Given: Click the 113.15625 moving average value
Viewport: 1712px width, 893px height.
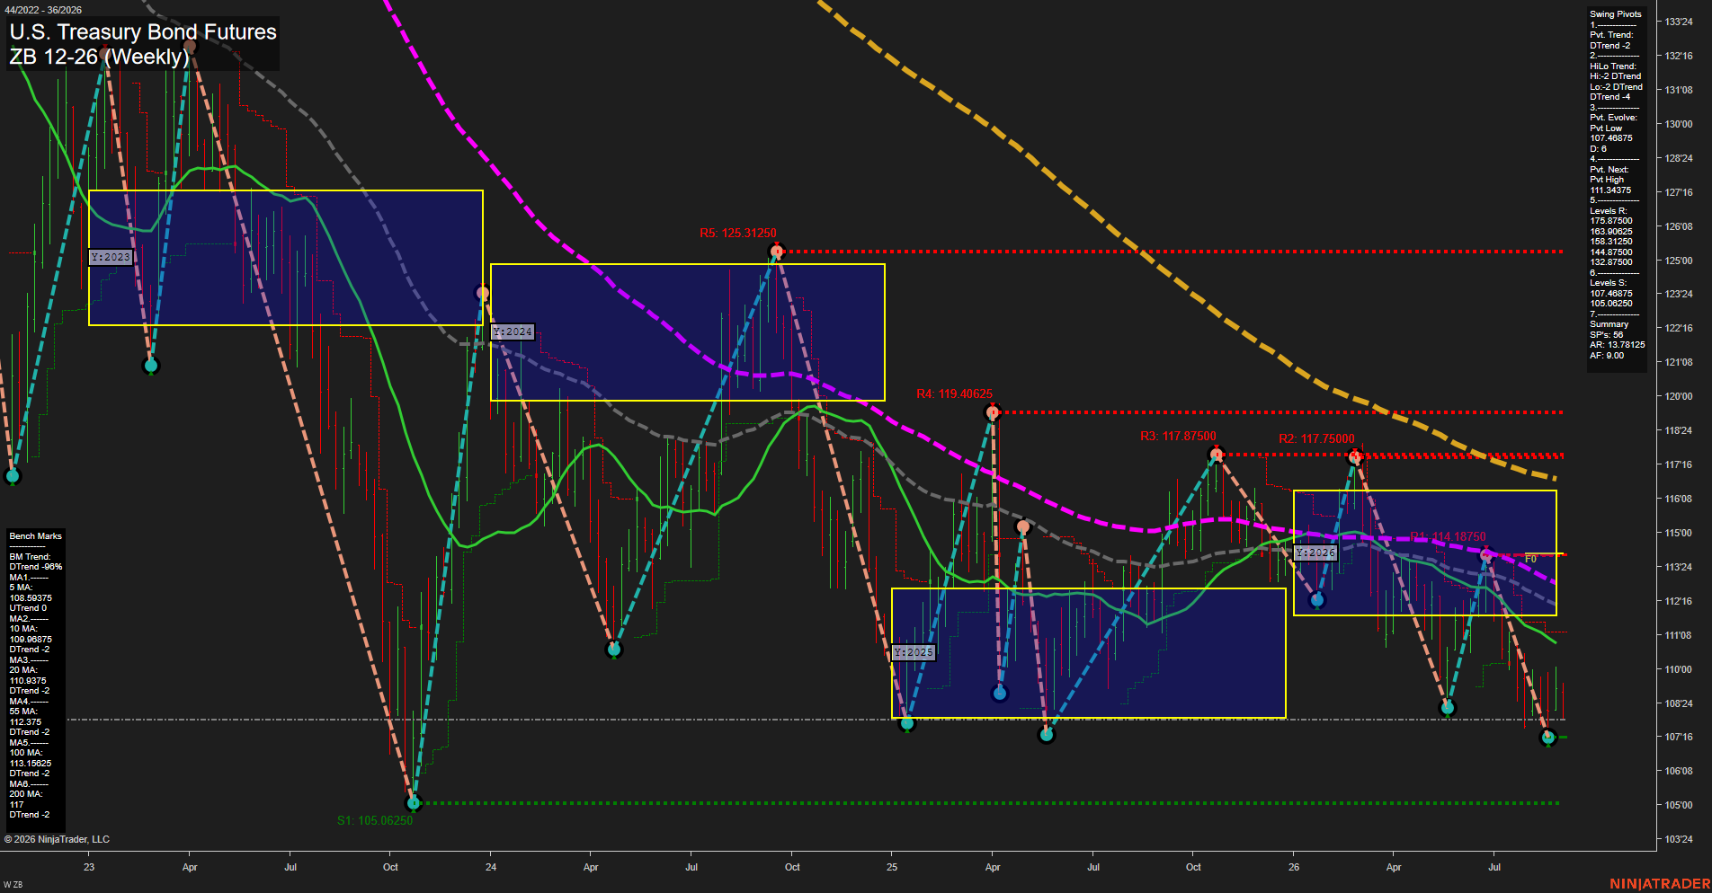Looking at the screenshot, I should (31, 764).
